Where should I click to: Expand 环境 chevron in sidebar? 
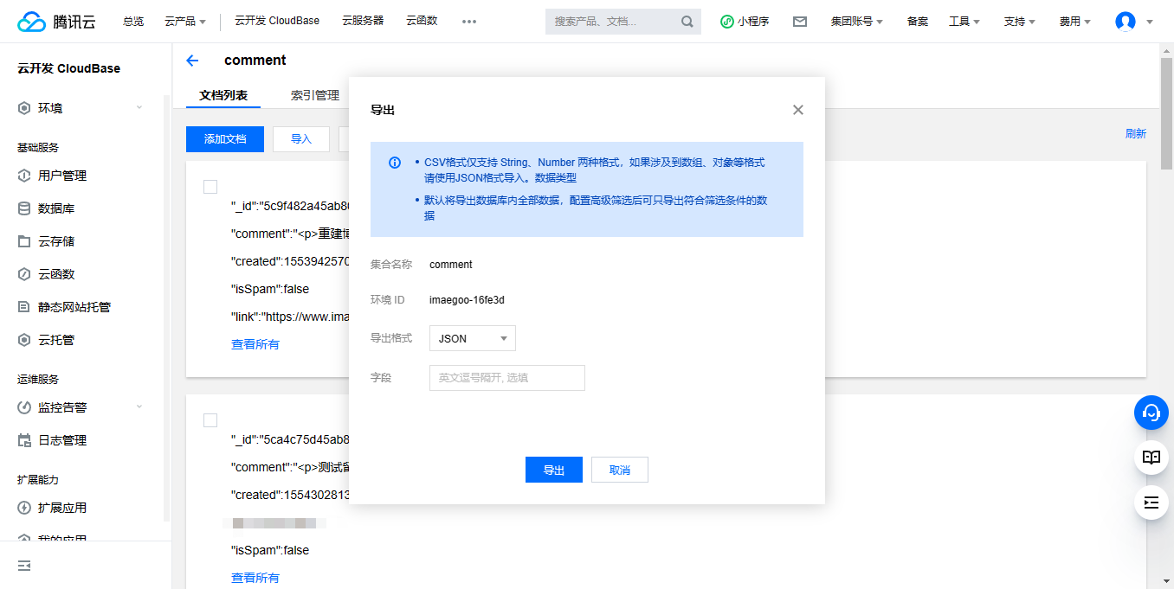tap(139, 108)
